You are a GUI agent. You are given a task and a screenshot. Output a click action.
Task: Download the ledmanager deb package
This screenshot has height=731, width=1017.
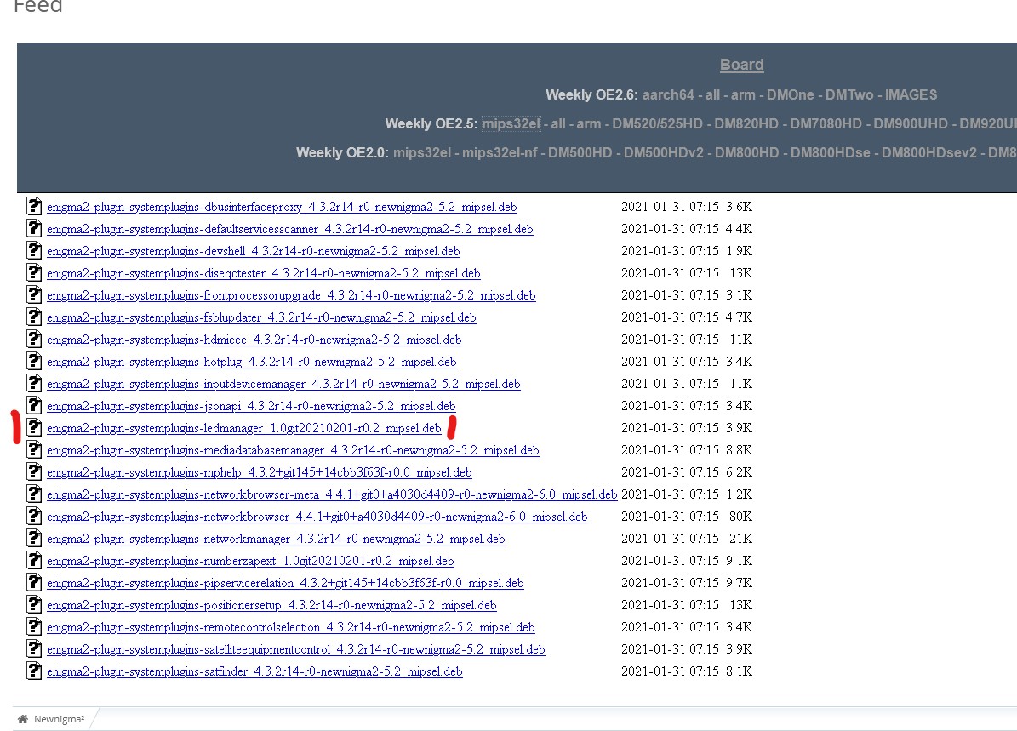point(243,429)
